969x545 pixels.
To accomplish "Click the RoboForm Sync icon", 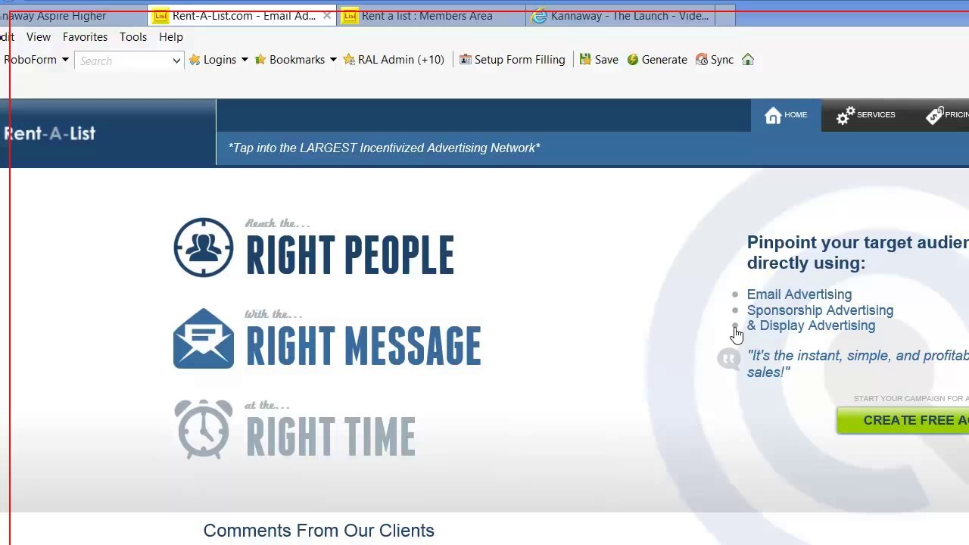I will (702, 60).
